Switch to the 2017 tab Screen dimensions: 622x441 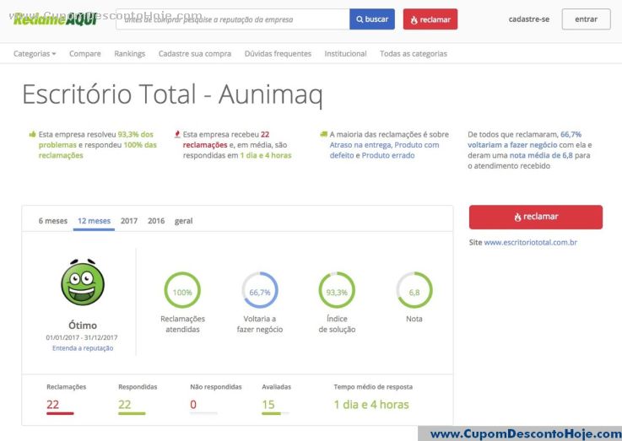click(x=129, y=221)
